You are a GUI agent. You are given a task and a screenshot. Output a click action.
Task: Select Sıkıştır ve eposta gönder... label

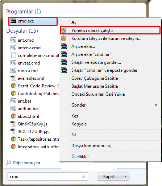(96, 62)
